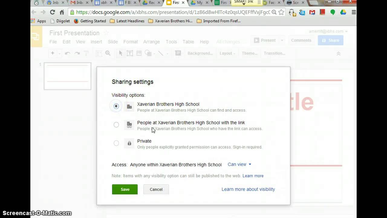Select the shape tool icon
The height and width of the screenshot is (218, 387).
[148, 53]
